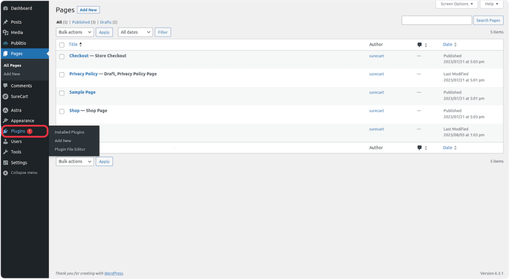Click into the search pages text field
Viewport: 509px width, 279px height.
436,20
